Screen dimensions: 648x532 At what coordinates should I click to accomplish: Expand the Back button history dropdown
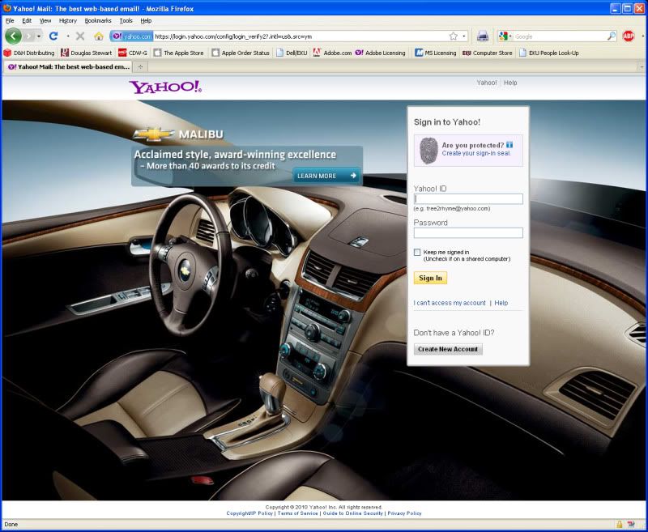pyautogui.click(x=38, y=36)
